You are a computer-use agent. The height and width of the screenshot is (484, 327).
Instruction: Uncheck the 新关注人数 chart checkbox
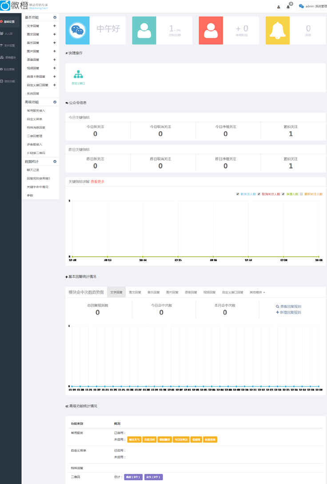(238, 194)
